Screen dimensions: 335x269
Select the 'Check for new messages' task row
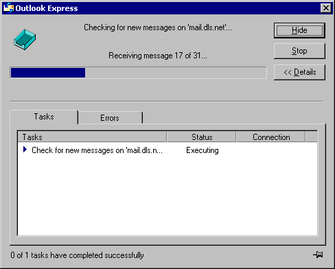coord(167,150)
